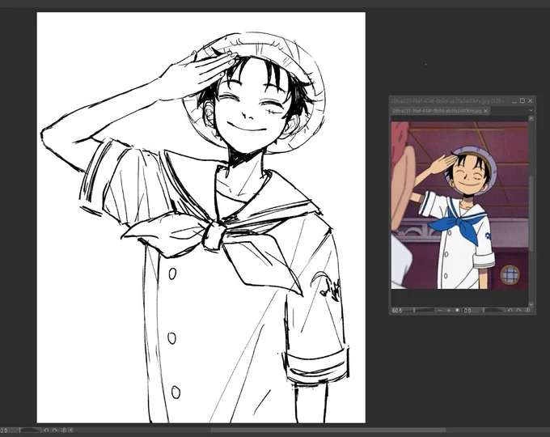
Task: Close the reference image window
Action: 531,100
